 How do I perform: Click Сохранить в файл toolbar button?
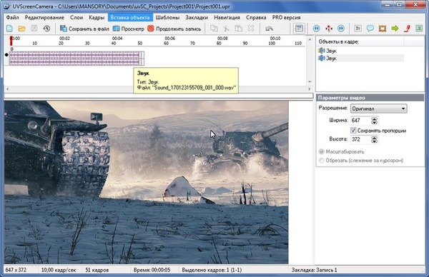[84, 29]
